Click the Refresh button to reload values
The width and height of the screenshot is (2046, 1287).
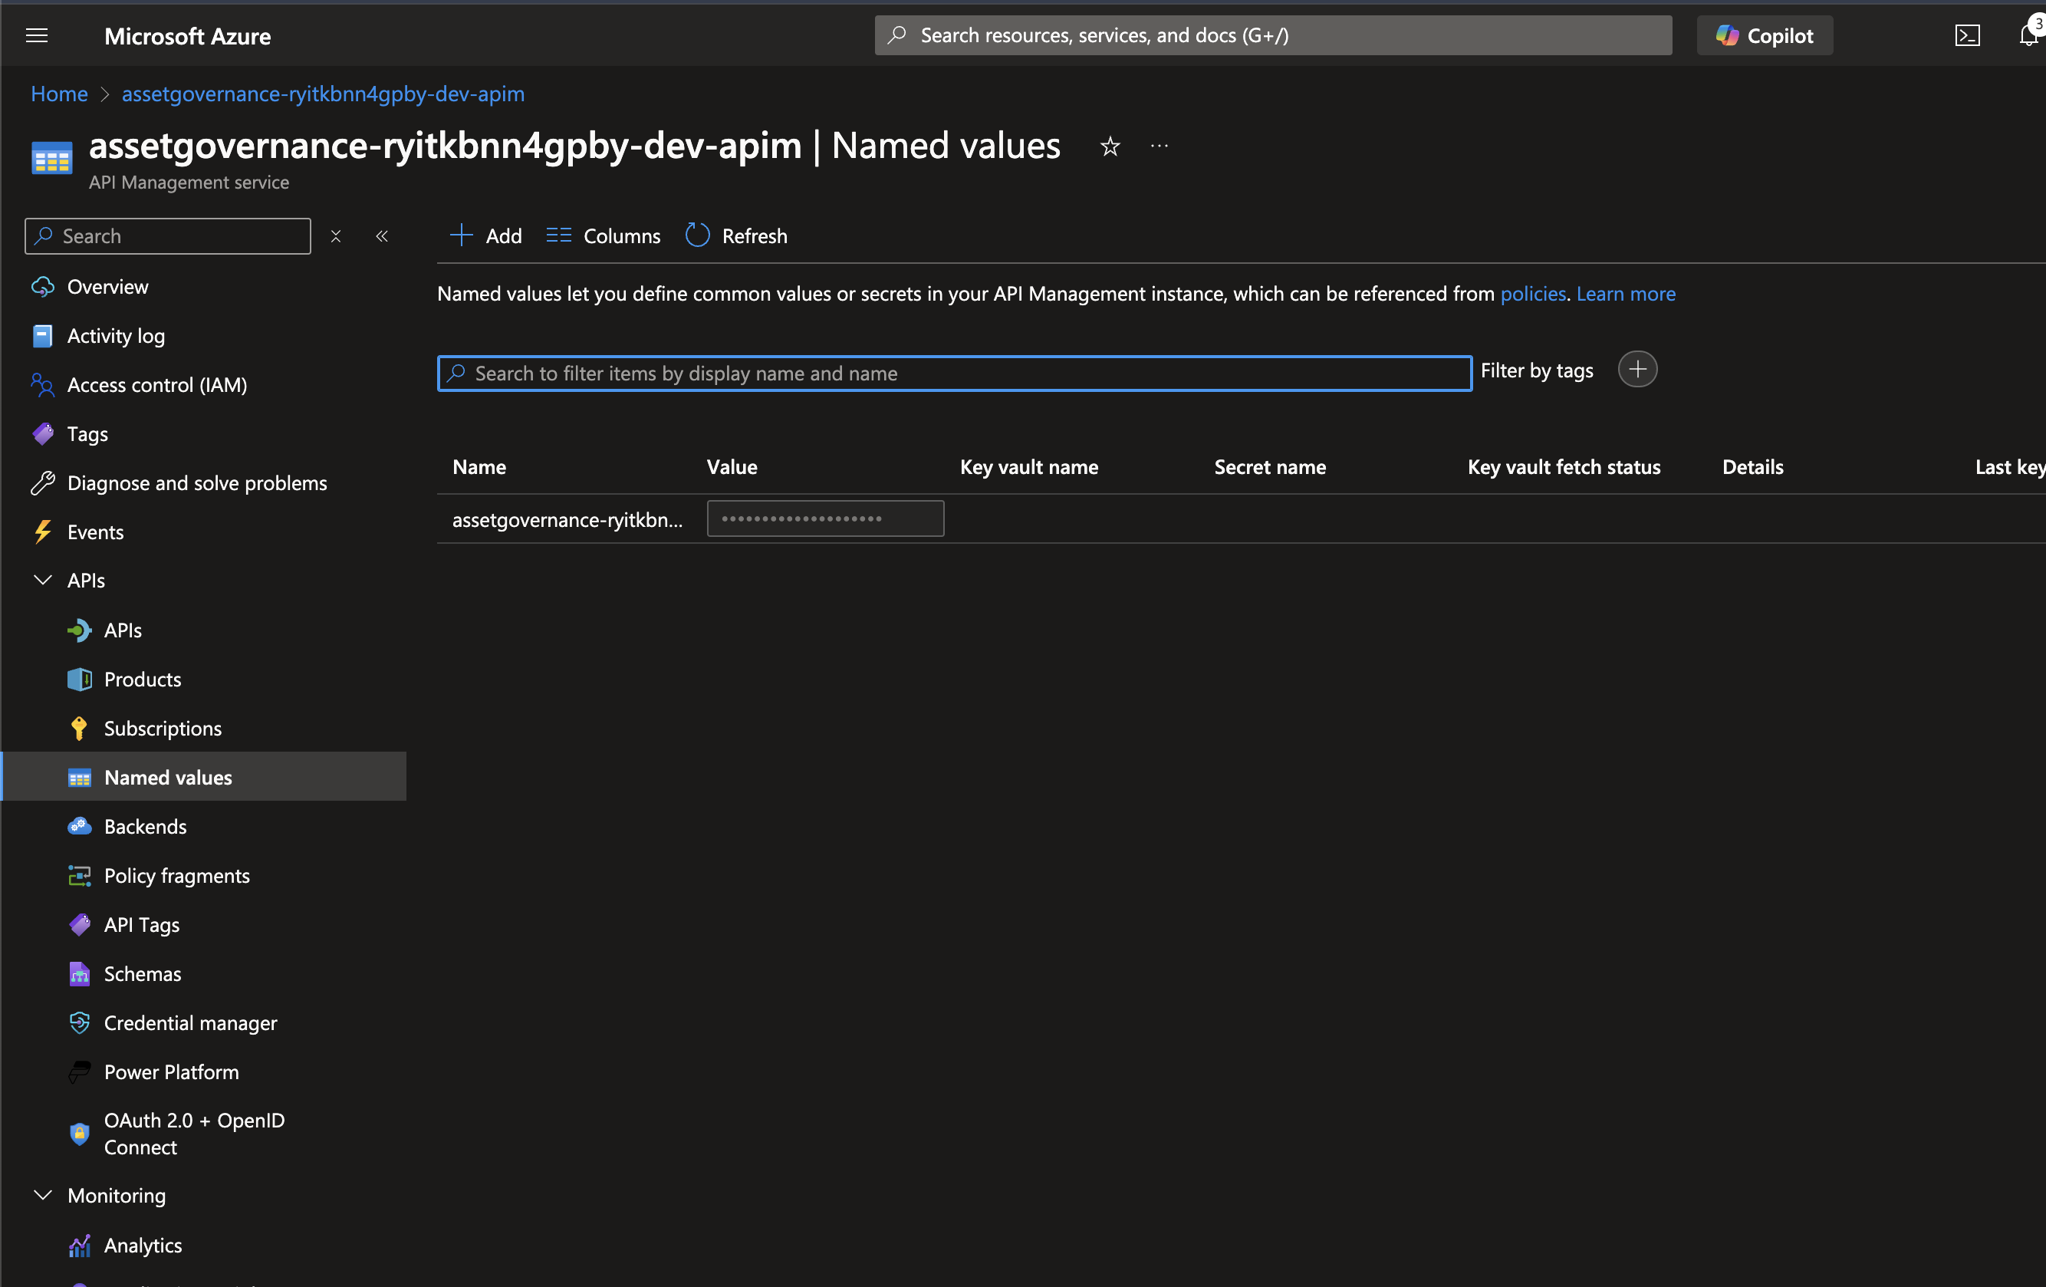pos(737,235)
